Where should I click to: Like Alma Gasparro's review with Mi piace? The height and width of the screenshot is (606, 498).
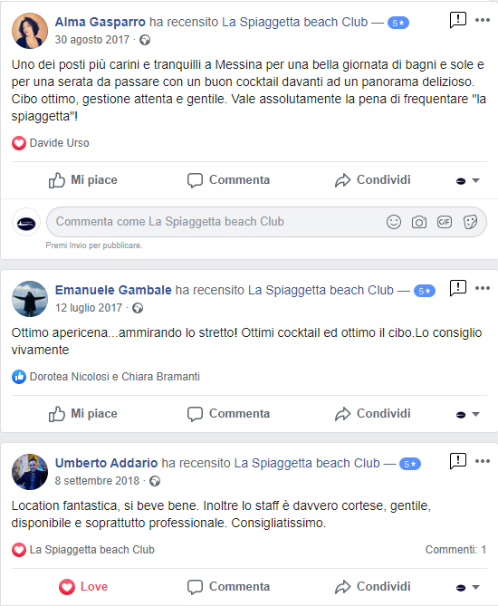[82, 180]
